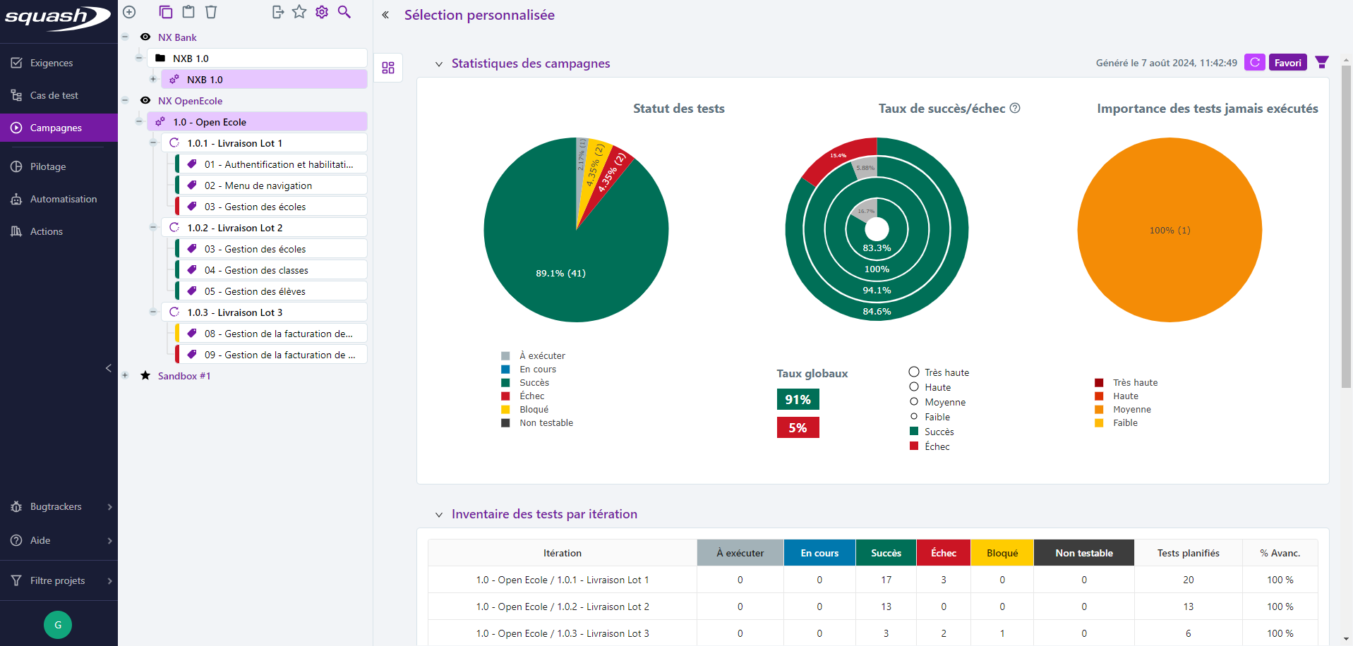Click the paste clipboard icon

click(x=188, y=12)
